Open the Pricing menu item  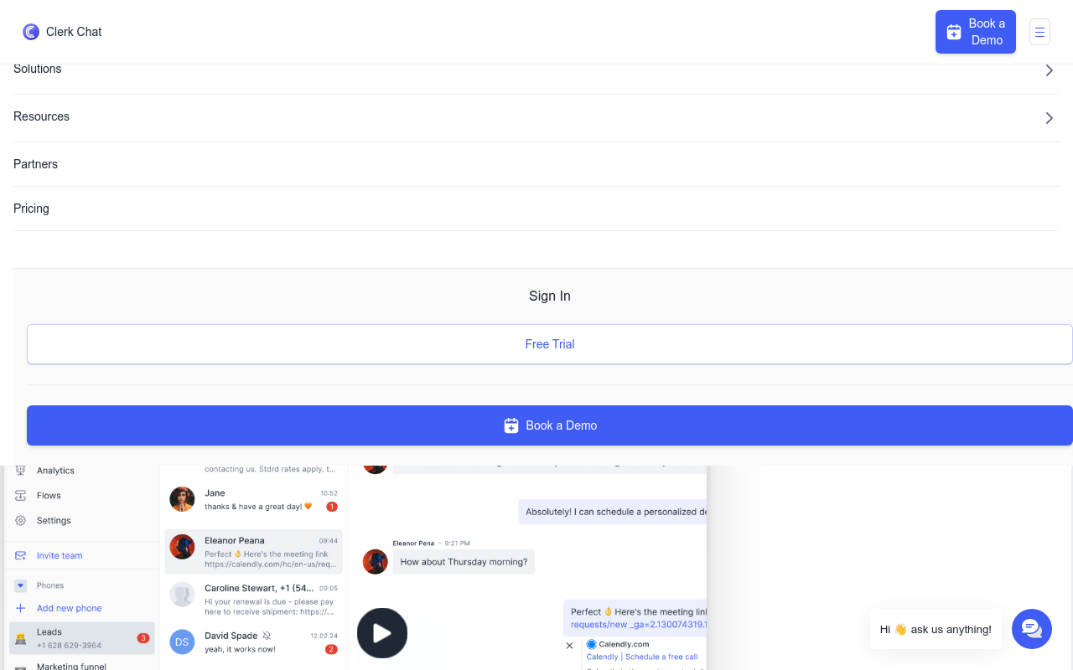(31, 208)
